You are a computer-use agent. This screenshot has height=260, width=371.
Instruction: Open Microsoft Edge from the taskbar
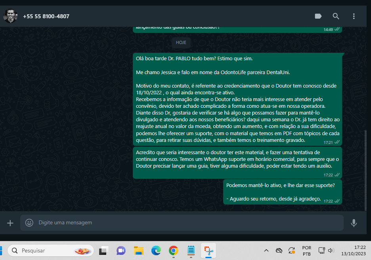click(156, 250)
